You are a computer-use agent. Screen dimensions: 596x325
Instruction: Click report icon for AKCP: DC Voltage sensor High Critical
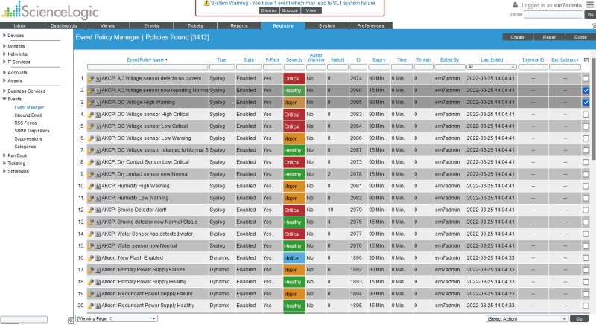click(x=98, y=115)
